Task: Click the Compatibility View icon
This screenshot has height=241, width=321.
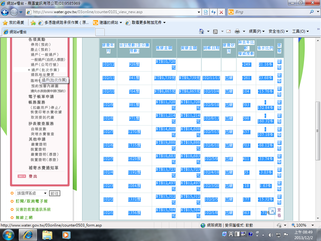Action: [206, 12]
